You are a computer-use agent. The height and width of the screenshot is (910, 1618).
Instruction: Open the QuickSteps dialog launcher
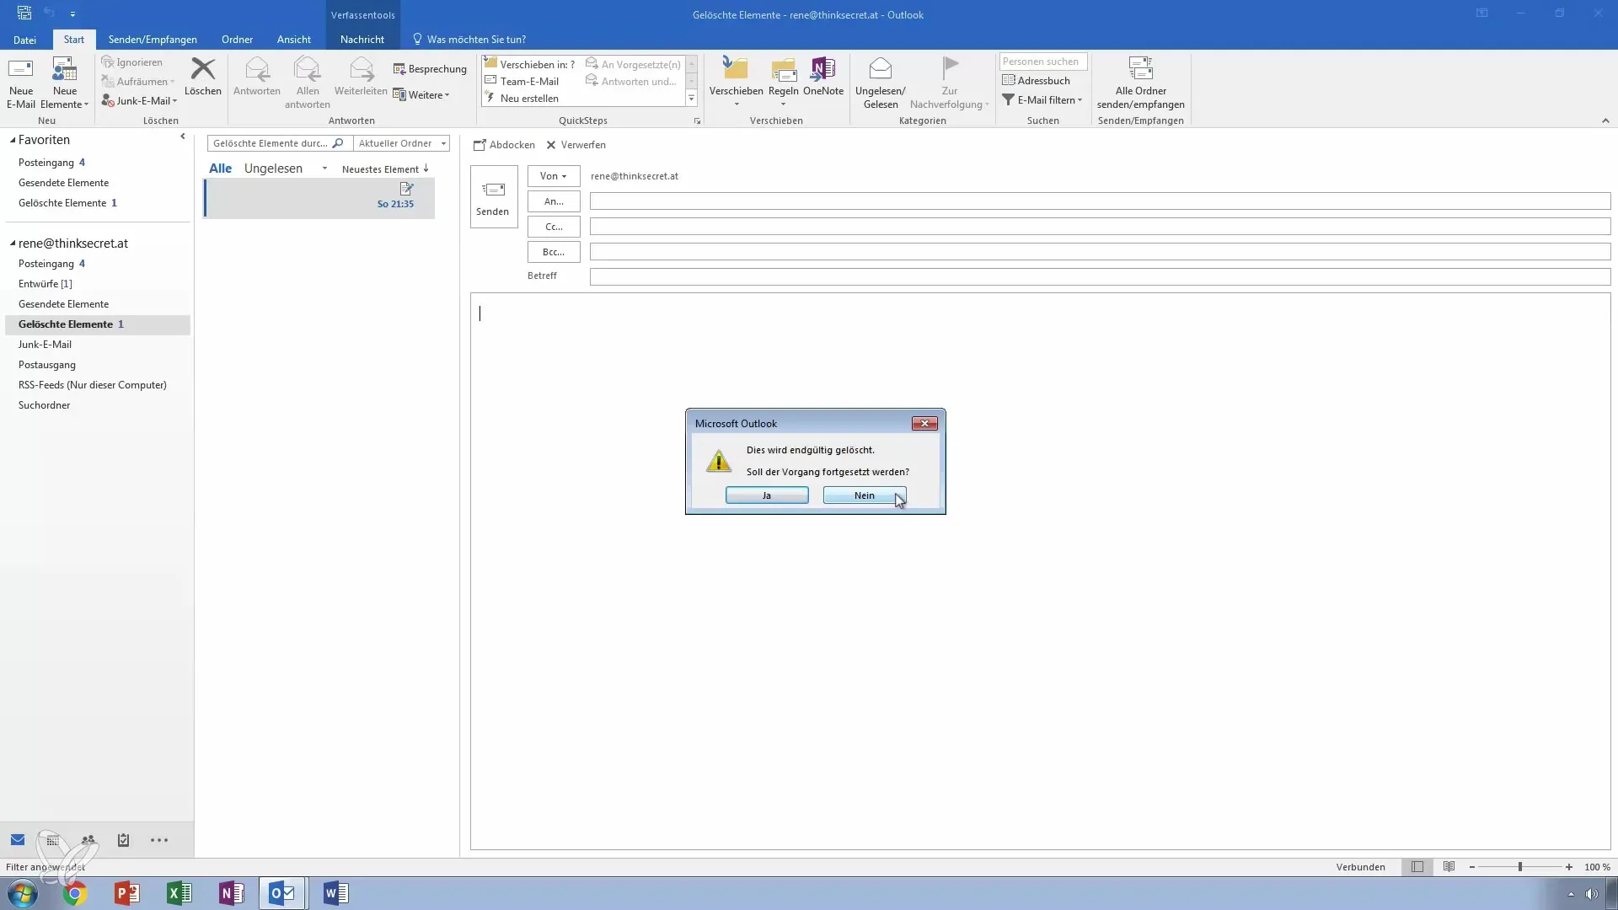697,121
